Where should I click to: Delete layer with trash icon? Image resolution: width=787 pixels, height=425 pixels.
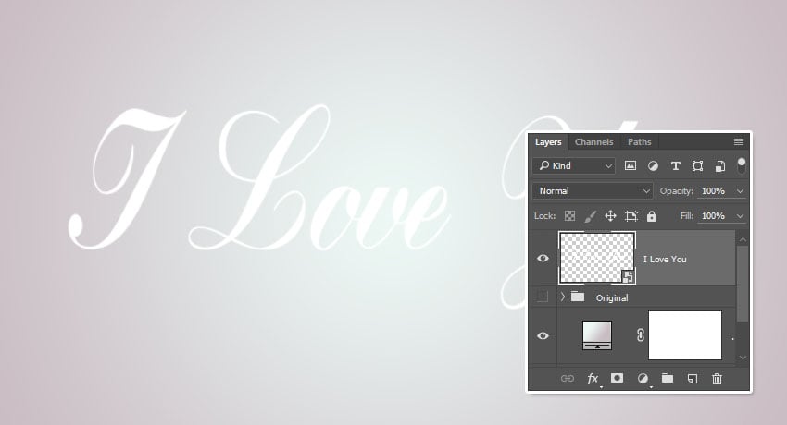(717, 379)
